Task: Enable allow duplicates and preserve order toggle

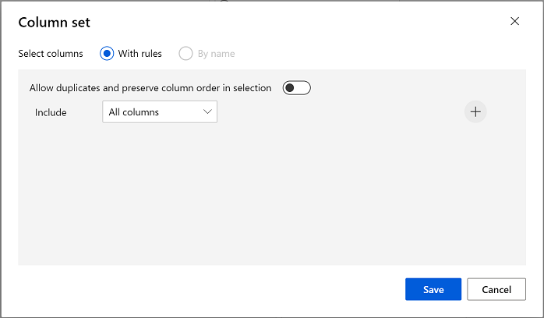Action: coord(296,88)
